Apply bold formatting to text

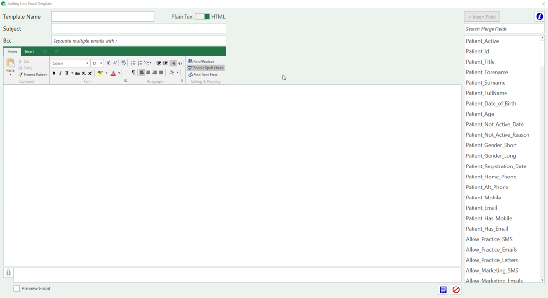pyautogui.click(x=54, y=73)
